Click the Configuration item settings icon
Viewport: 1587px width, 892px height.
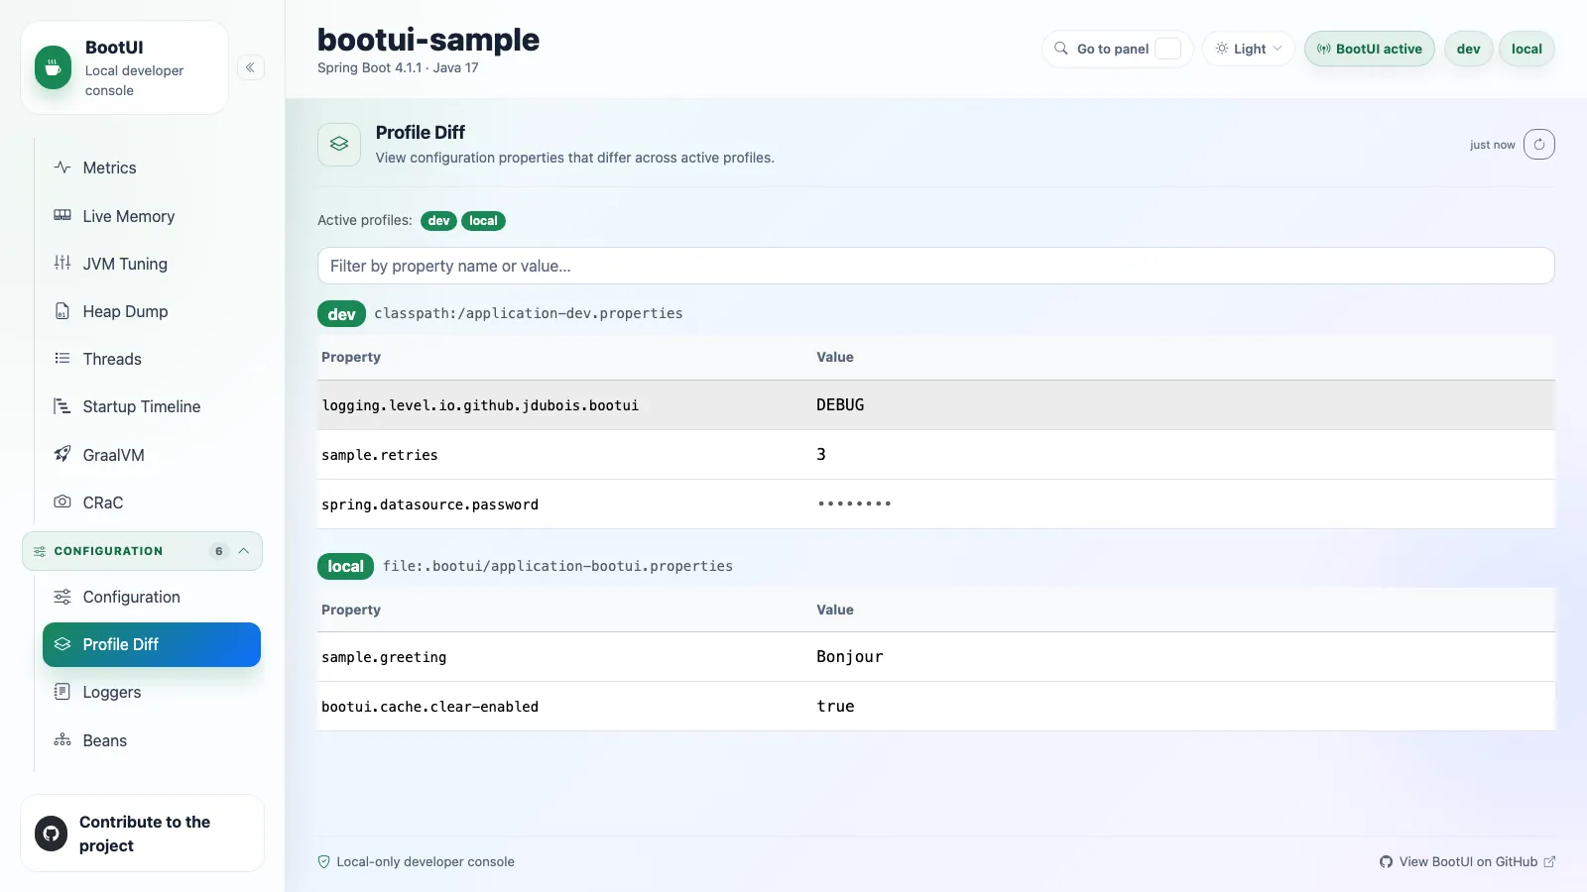pos(62,597)
